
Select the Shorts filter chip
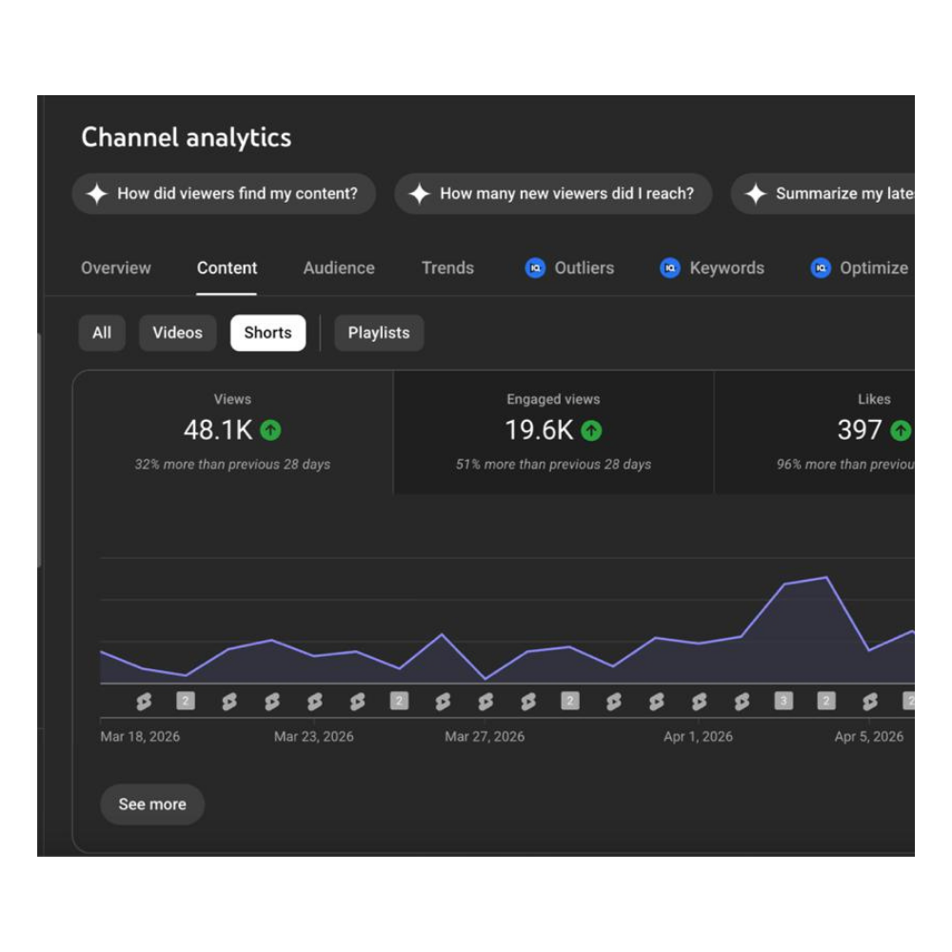(x=268, y=332)
